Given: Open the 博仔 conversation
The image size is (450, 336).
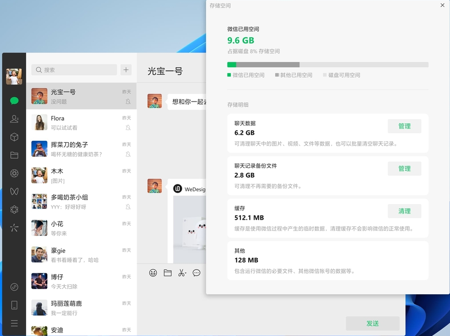Looking at the screenshot, I should [81, 281].
